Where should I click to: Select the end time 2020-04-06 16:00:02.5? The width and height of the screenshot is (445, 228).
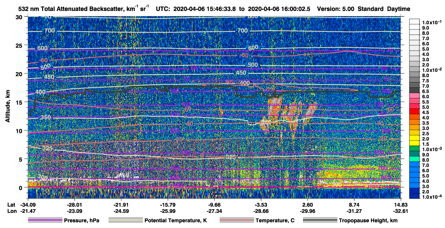(x=279, y=9)
